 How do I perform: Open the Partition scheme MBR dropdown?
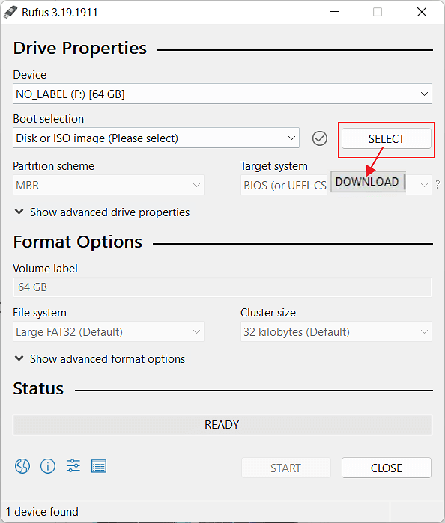point(108,185)
